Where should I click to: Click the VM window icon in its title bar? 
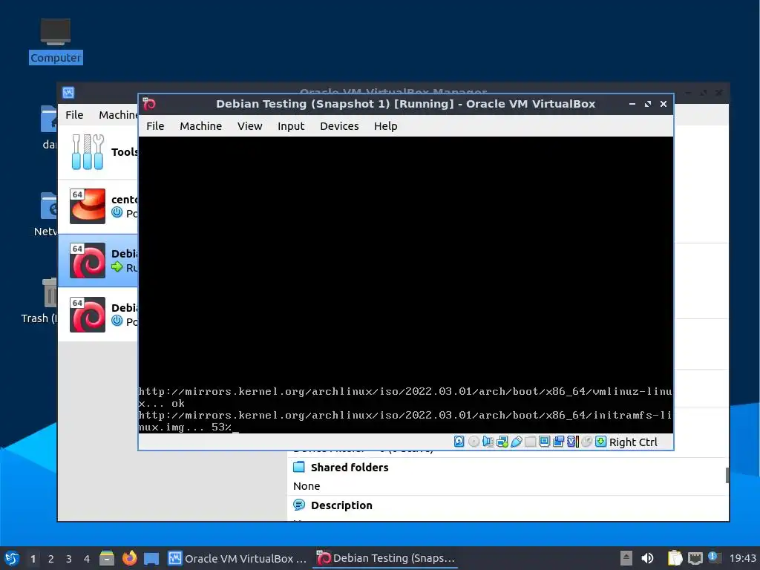click(x=149, y=104)
